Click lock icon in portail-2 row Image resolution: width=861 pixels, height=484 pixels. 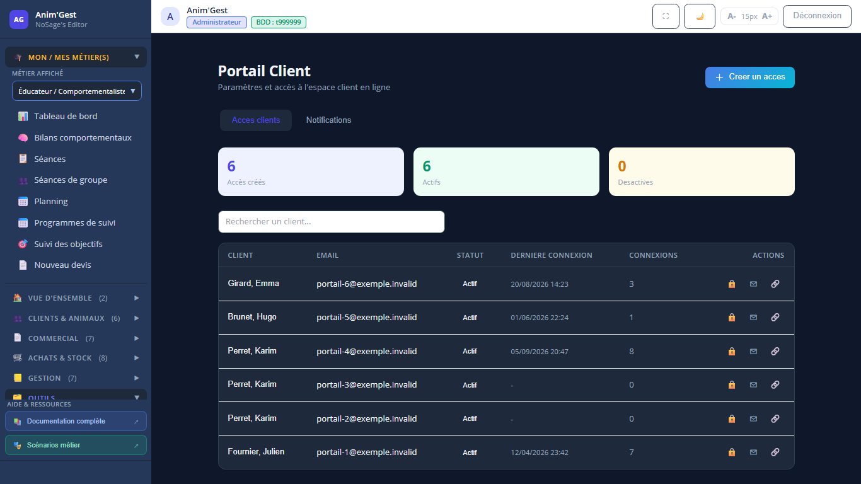pos(732,419)
